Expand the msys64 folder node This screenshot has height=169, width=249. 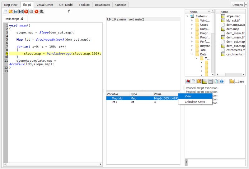click(x=192, y=46)
